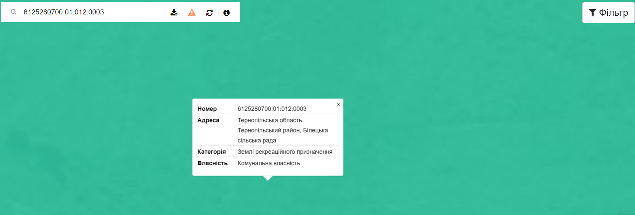Click Комунальна власність value
The image size is (635, 215).
[x=269, y=163]
